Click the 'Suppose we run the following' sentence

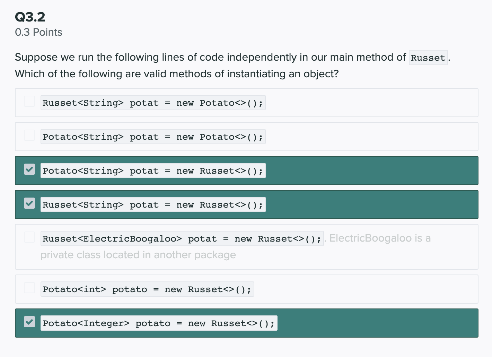pos(210,57)
